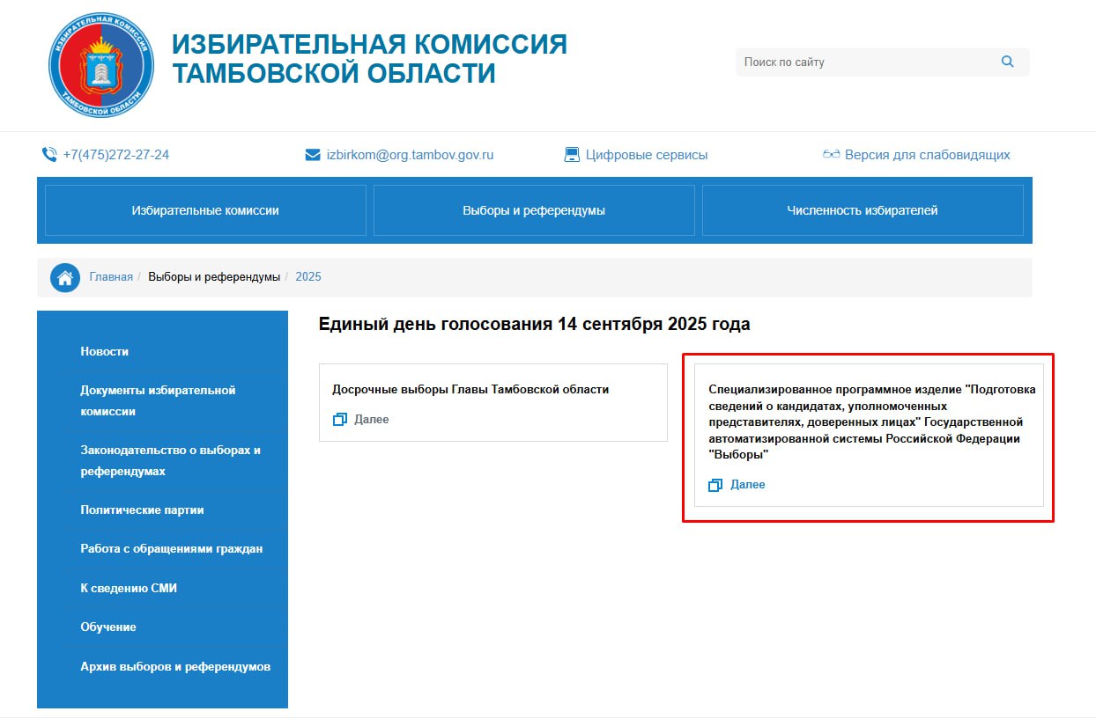Viewport: 1096px width, 726px height.
Task: Open К сведению СМИ in the sidebar
Action: click(129, 588)
